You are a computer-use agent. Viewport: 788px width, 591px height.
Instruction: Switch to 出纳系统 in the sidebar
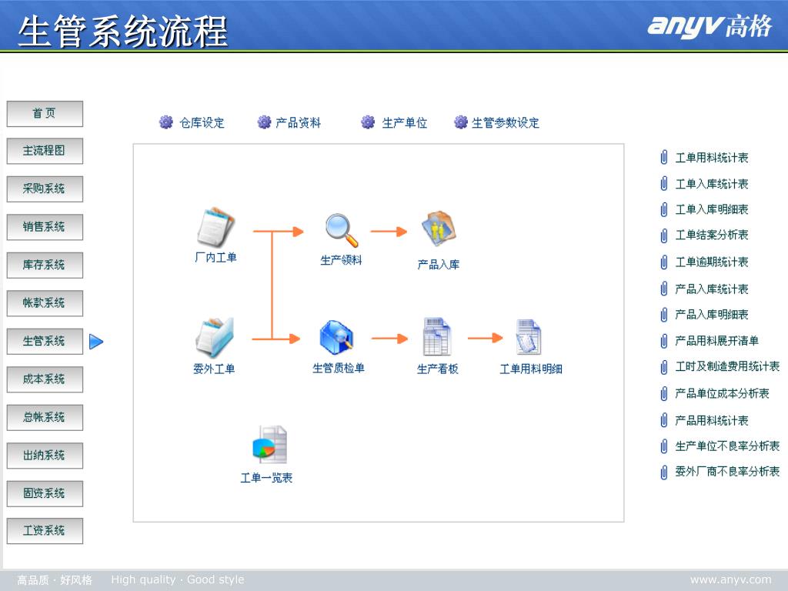tap(45, 456)
